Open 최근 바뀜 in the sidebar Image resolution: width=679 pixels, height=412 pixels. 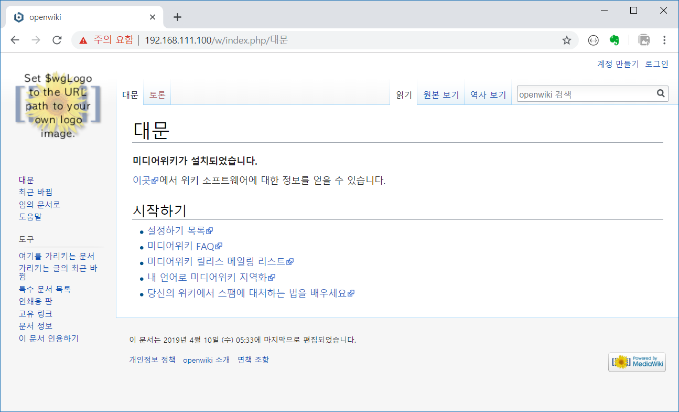36,192
